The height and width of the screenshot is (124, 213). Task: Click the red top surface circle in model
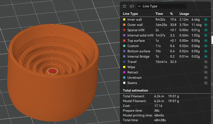[x=52, y=71]
